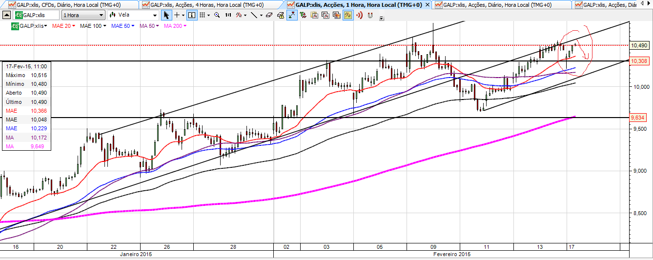This screenshot has height=260, width=653.
Task: Click the eraser with warning icon
Action: pyautogui.click(x=281, y=15)
